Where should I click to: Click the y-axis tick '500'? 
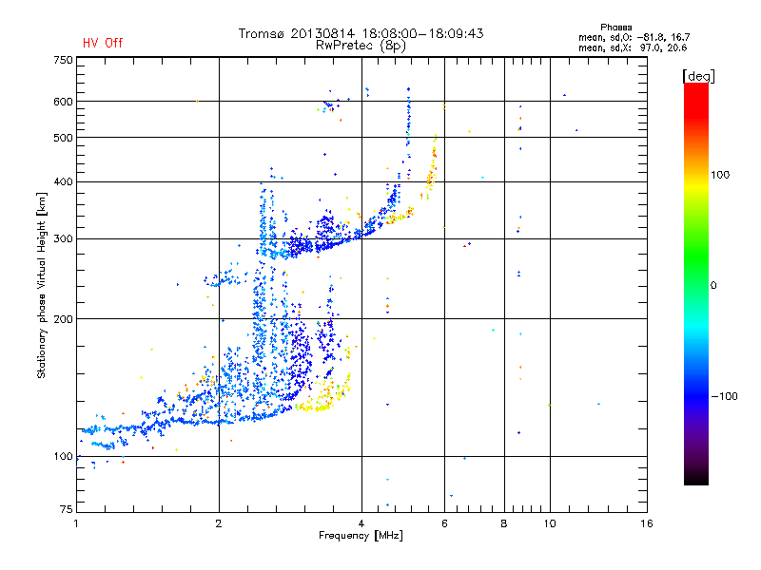click(x=63, y=138)
